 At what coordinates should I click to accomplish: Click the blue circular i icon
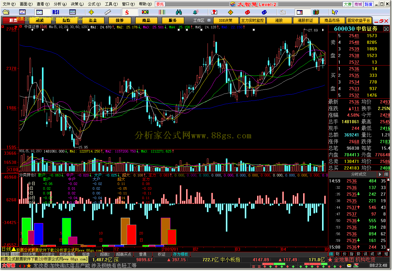[264, 12]
